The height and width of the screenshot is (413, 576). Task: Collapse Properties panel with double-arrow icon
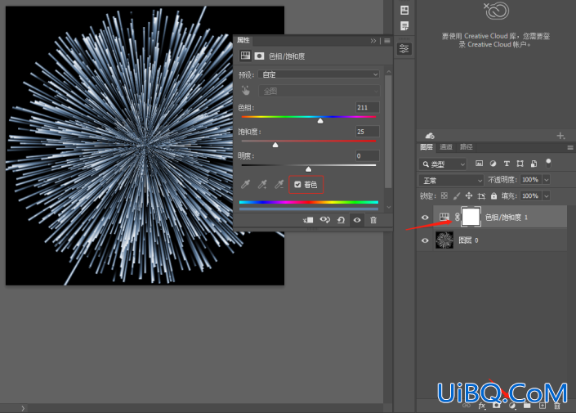click(373, 40)
